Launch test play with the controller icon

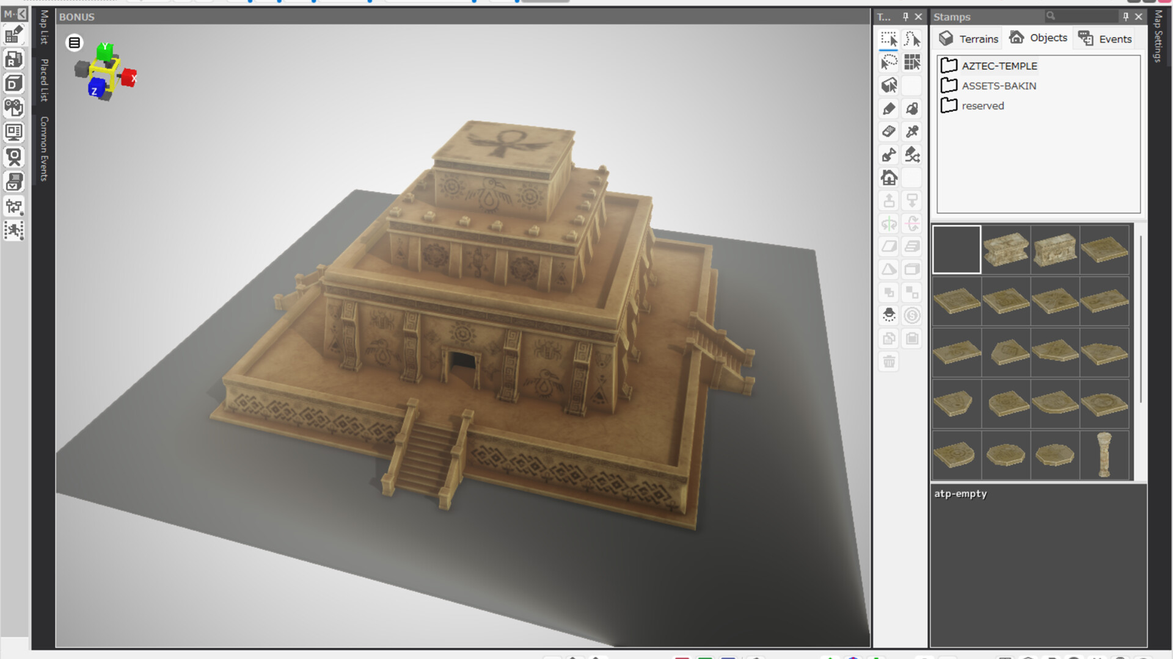[13, 109]
